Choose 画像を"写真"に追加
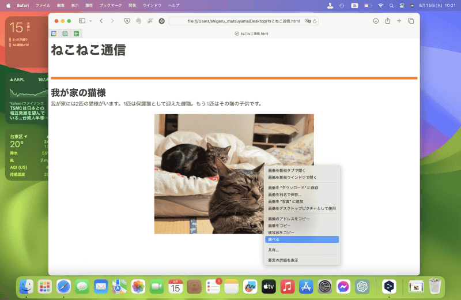The image size is (461, 300). point(302,202)
